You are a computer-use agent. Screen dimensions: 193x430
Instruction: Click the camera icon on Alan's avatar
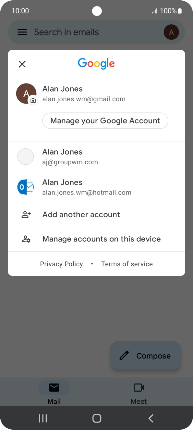32,100
